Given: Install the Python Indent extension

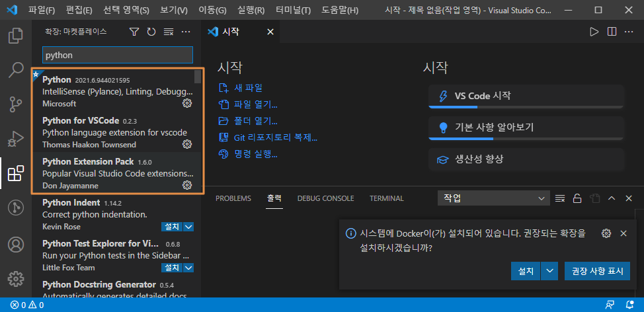Looking at the screenshot, I should pos(172,227).
